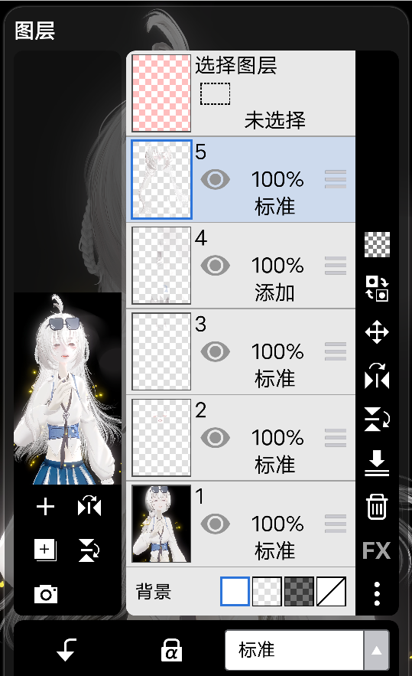Open camera import layer icon

[x=46, y=593]
